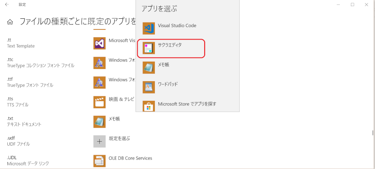The image size is (375, 169).
Task: Click the vertical scrollbar thumb on the right
Action: [x=373, y=133]
